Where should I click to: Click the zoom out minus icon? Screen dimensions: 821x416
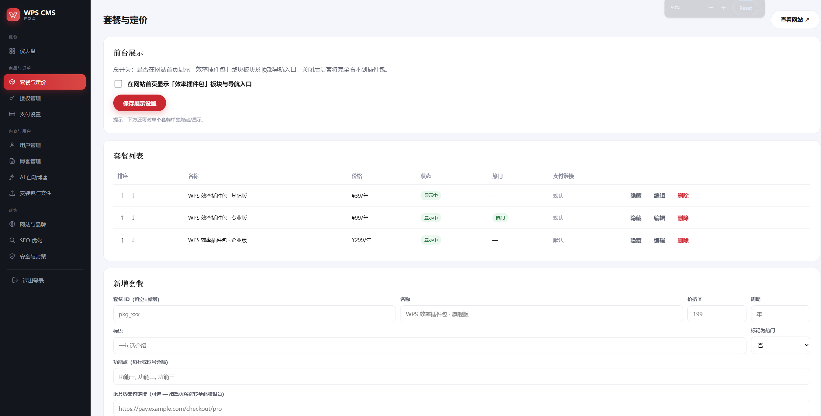pyautogui.click(x=711, y=8)
